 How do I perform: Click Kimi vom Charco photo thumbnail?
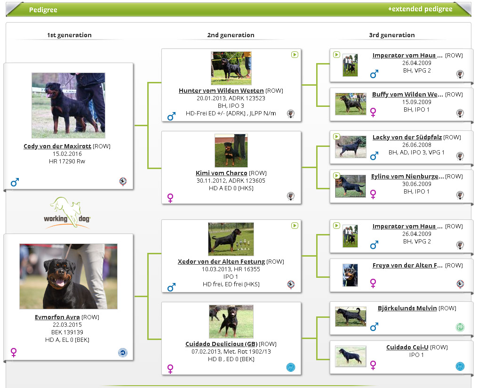[x=231, y=151]
